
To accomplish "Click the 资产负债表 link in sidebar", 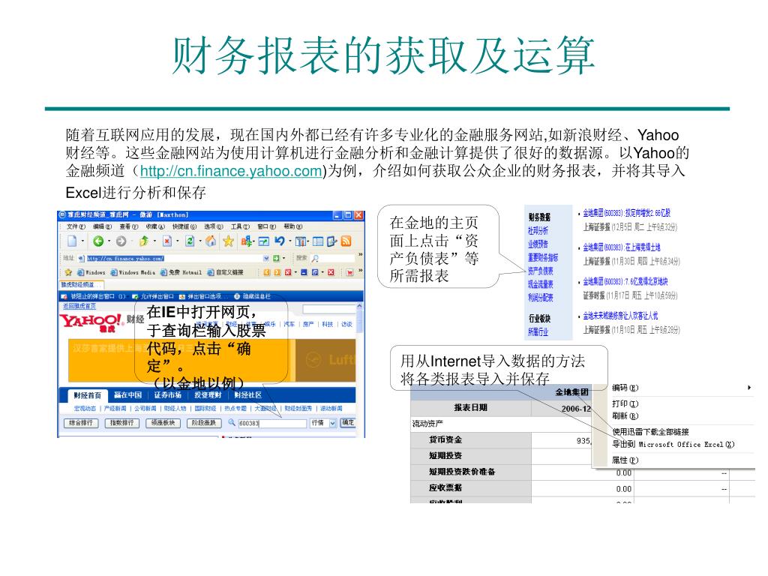I will pyautogui.click(x=540, y=271).
